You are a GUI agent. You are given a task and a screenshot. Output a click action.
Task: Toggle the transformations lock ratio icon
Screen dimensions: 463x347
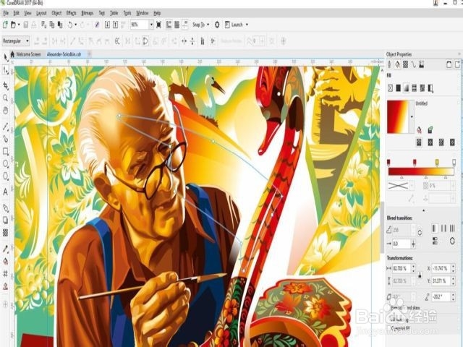click(420, 275)
